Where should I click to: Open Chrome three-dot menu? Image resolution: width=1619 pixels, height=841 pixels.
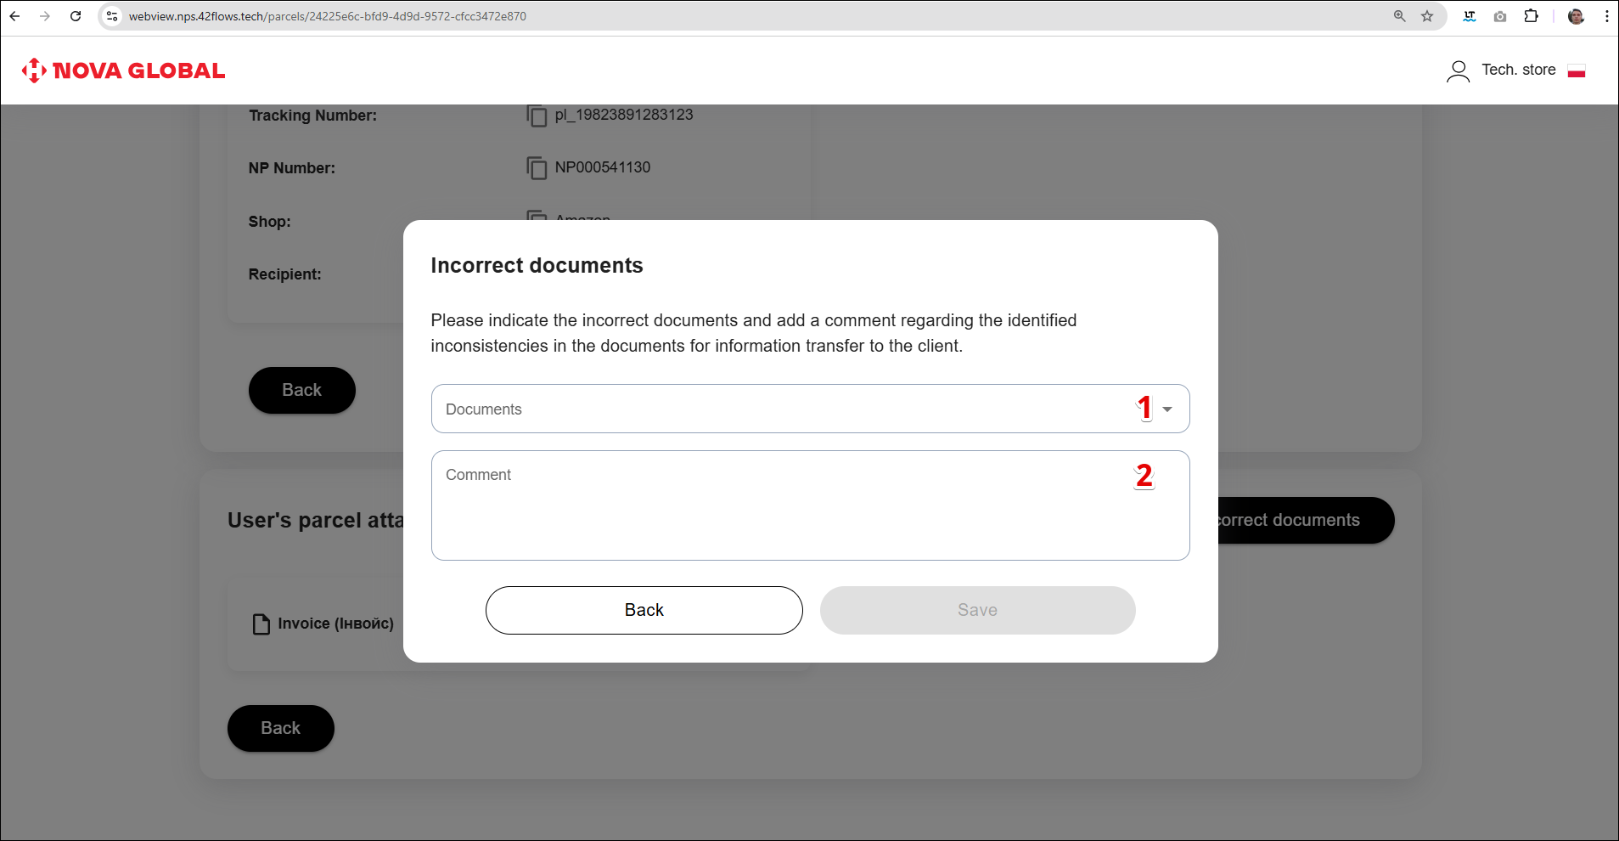point(1606,16)
